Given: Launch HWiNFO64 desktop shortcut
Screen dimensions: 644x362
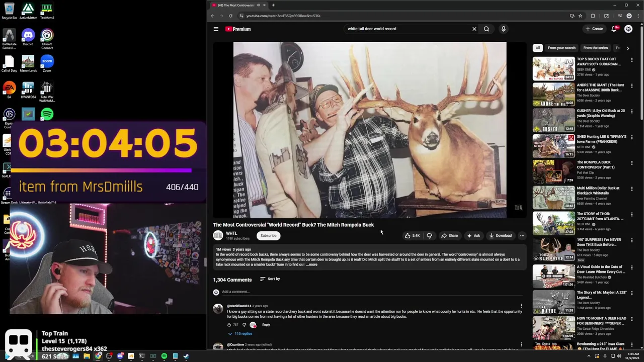Looking at the screenshot, I should click(x=28, y=90).
